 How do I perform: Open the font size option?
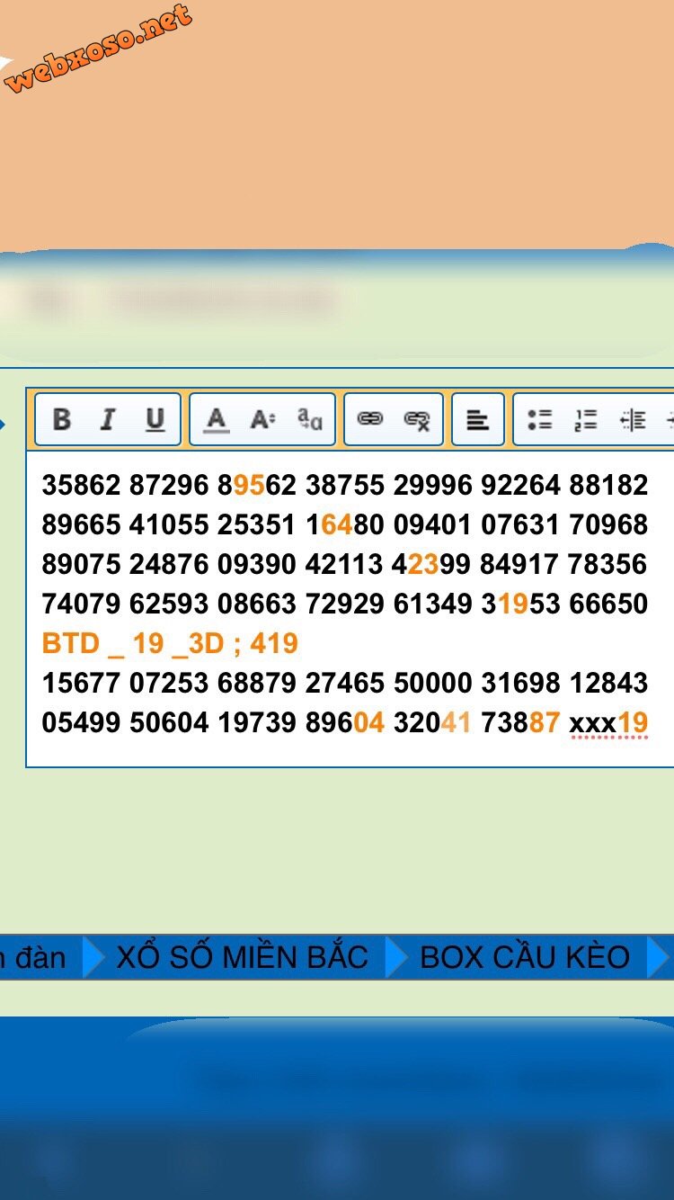262,419
